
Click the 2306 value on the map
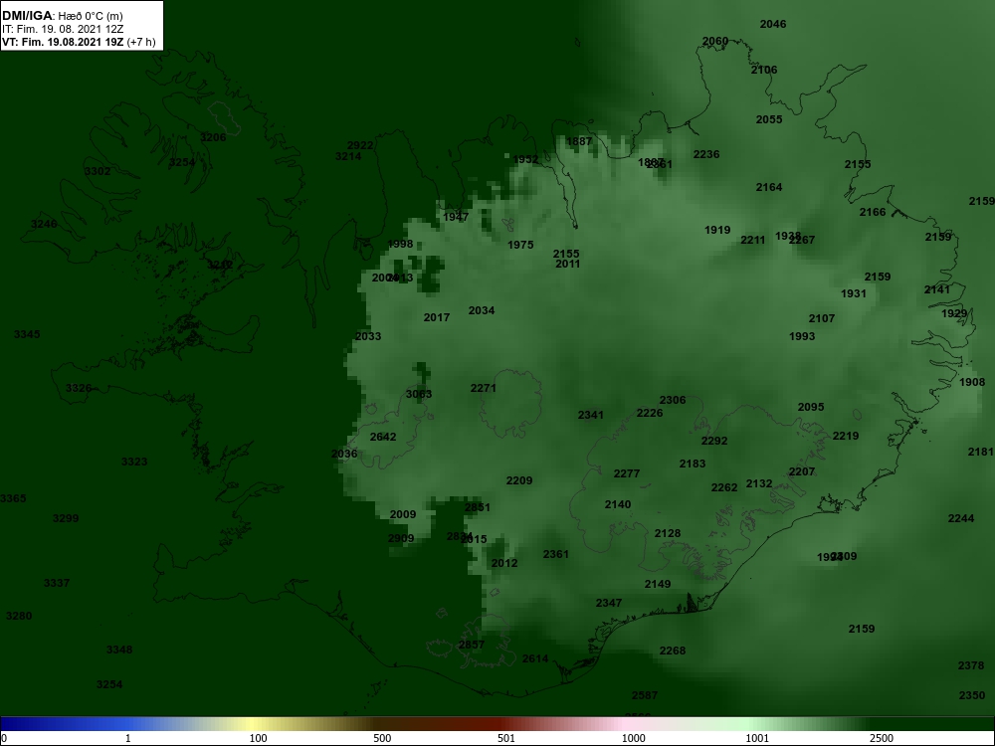[673, 400]
